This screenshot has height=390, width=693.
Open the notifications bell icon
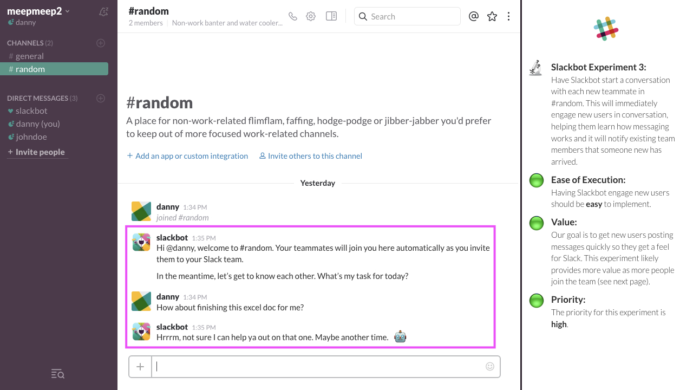(x=103, y=11)
